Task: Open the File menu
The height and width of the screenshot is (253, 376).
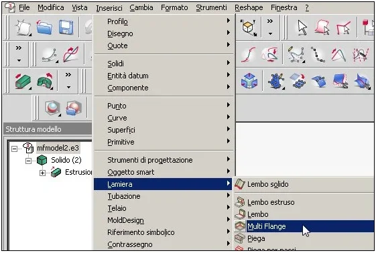Action: [x=24, y=7]
